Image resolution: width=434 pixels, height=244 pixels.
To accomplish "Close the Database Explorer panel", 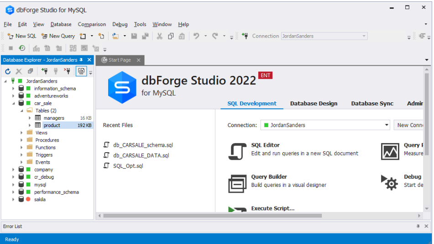I will pyautogui.click(x=89, y=60).
